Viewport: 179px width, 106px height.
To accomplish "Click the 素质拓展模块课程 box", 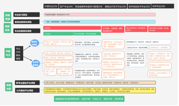I will point(26,22).
